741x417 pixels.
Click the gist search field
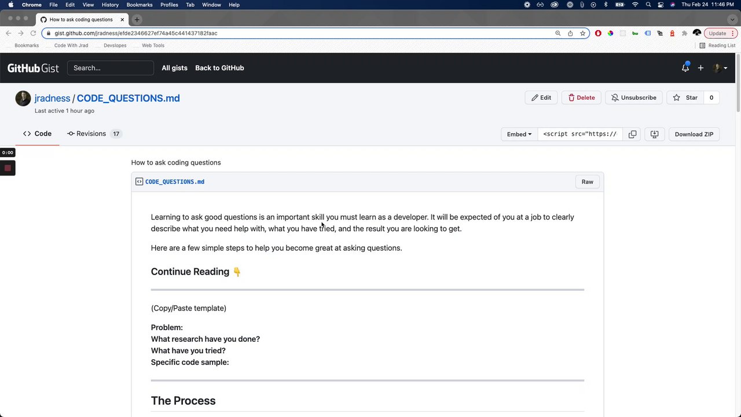tap(111, 68)
